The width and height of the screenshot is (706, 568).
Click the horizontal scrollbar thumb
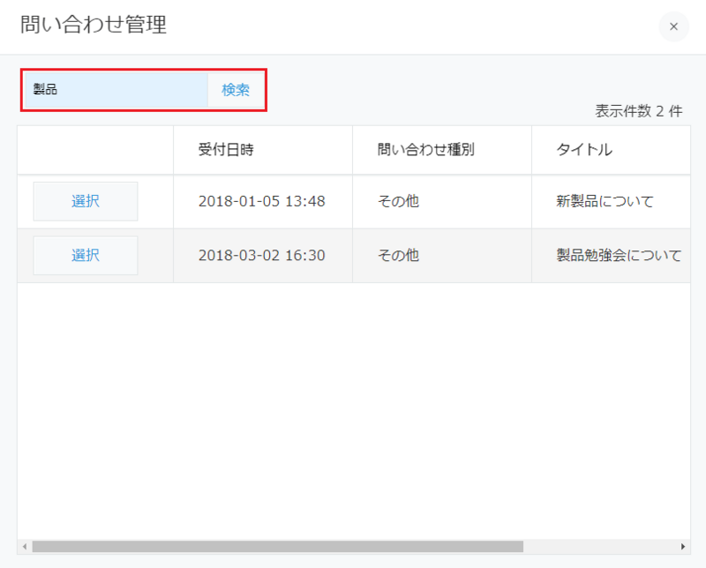(x=277, y=547)
